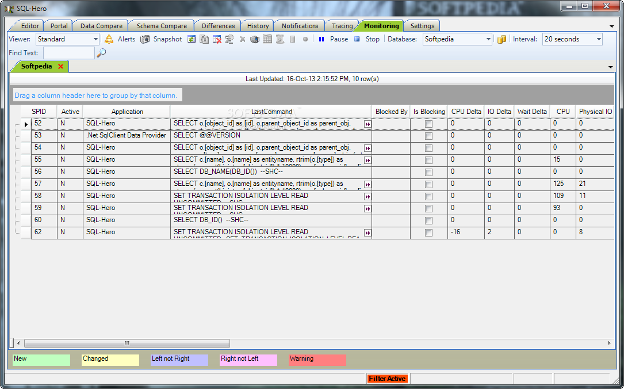Screen dimensions: 624x389
Task: Click the gray record circle icon
Action: (x=305, y=39)
